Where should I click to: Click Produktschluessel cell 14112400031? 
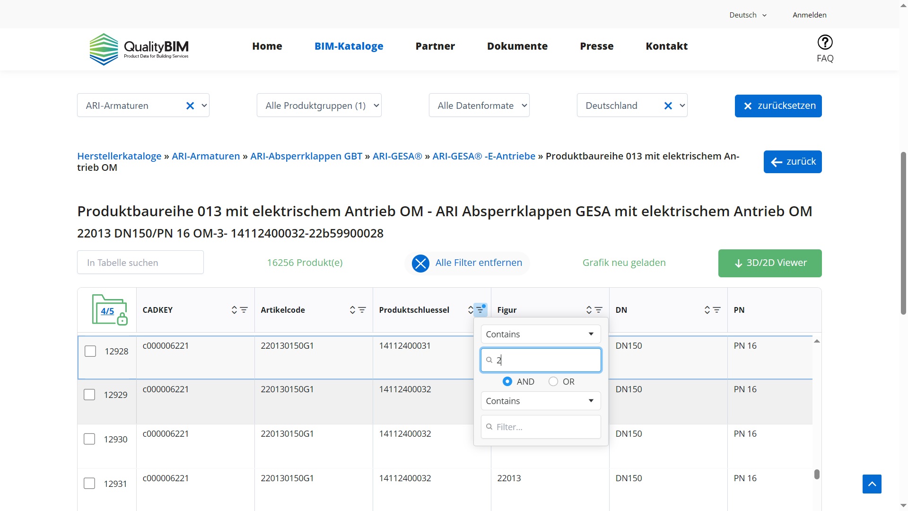(x=405, y=346)
